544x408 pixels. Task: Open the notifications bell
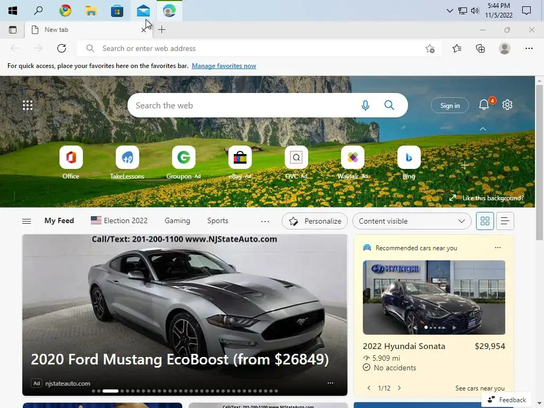tap(484, 105)
